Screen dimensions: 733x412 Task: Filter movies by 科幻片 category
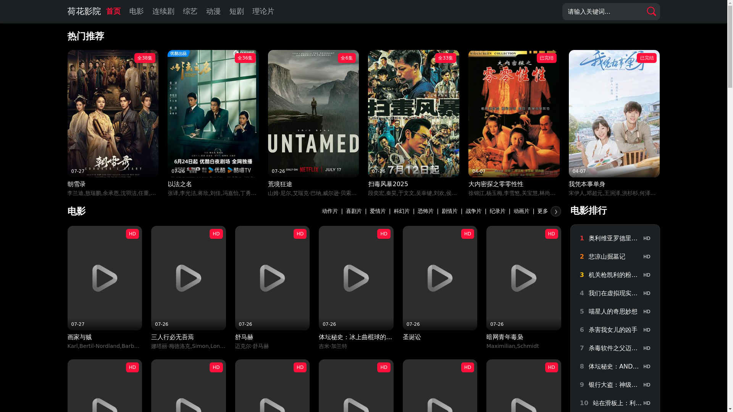[402, 211]
